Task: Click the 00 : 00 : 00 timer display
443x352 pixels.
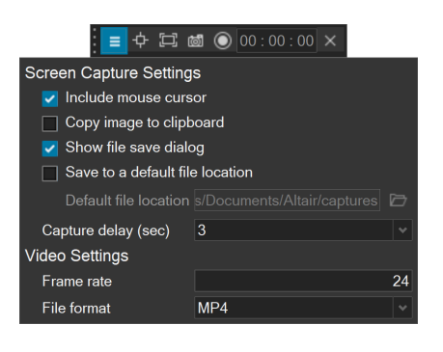Action: 277,41
